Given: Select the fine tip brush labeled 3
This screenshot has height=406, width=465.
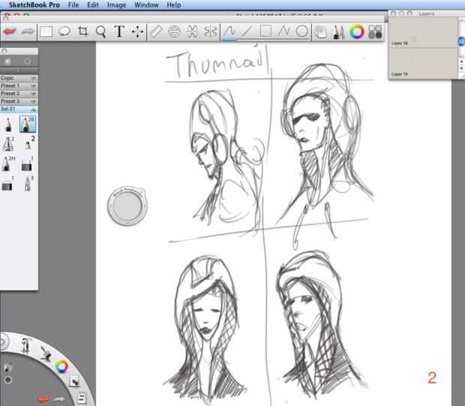Looking at the screenshot, I should pyautogui.click(x=28, y=183).
